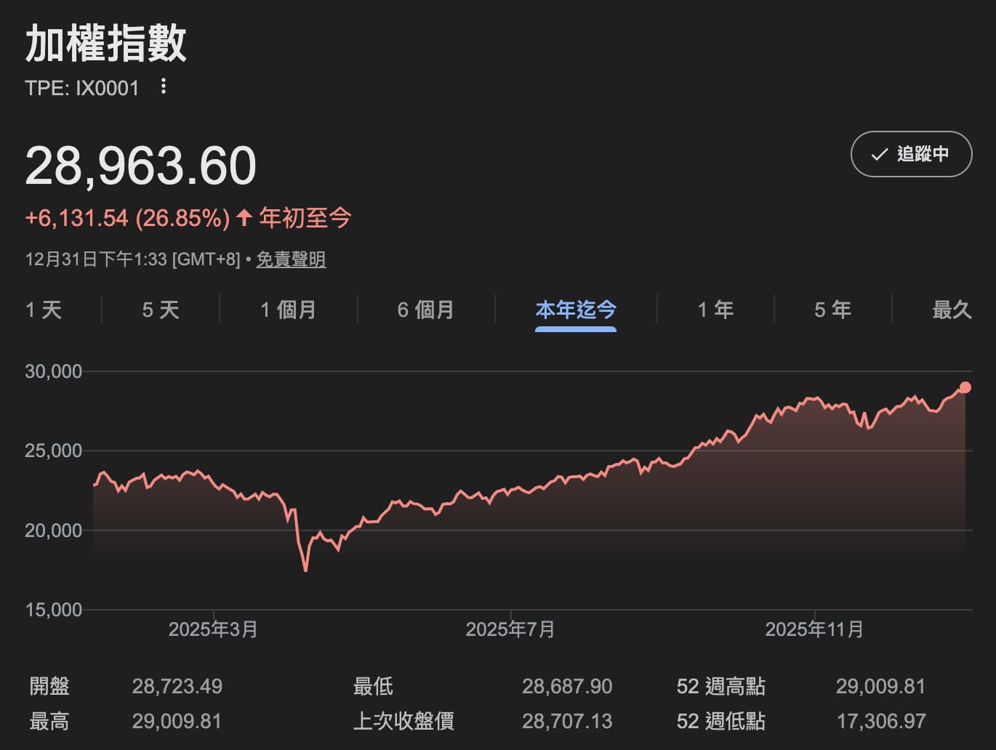996x750 pixels.
Task: Switch chart to 6 個月 range
Action: [425, 310]
